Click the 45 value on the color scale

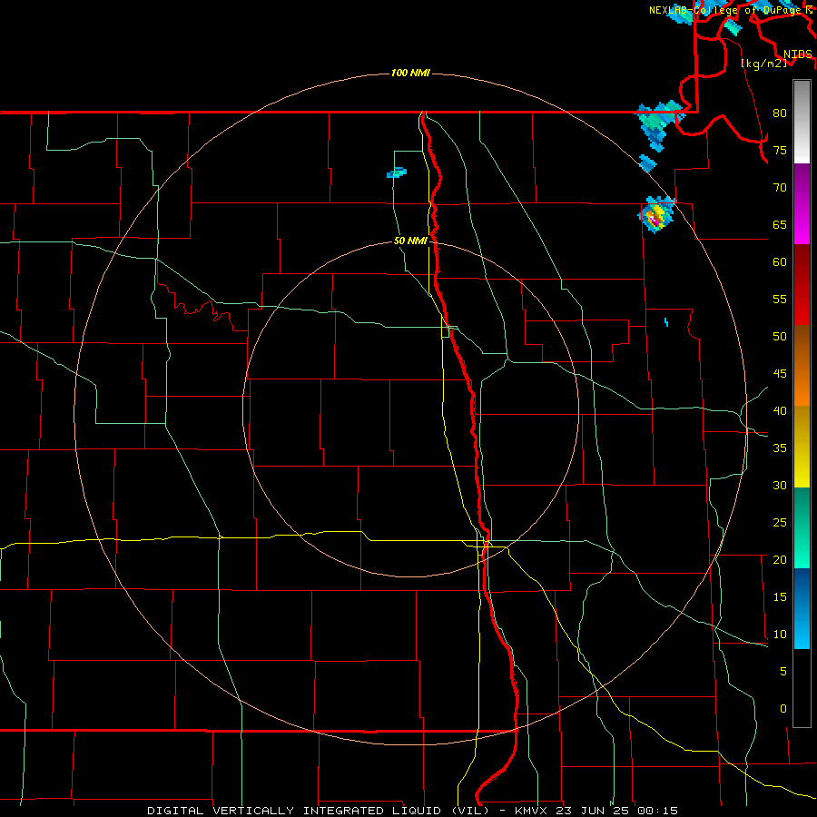point(780,374)
